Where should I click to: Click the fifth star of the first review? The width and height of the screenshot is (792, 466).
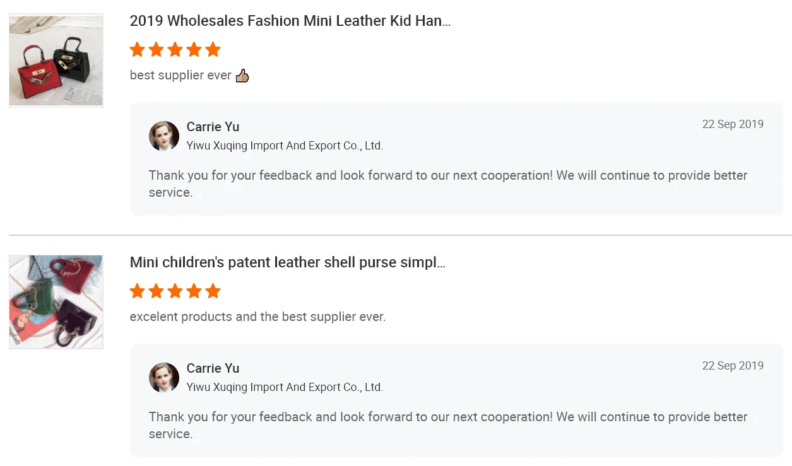click(213, 49)
